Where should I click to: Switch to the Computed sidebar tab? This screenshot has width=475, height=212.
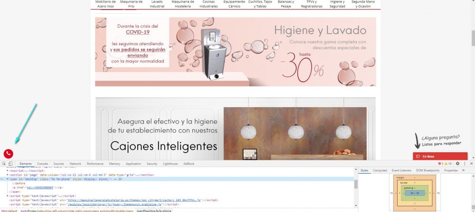tap(380, 170)
